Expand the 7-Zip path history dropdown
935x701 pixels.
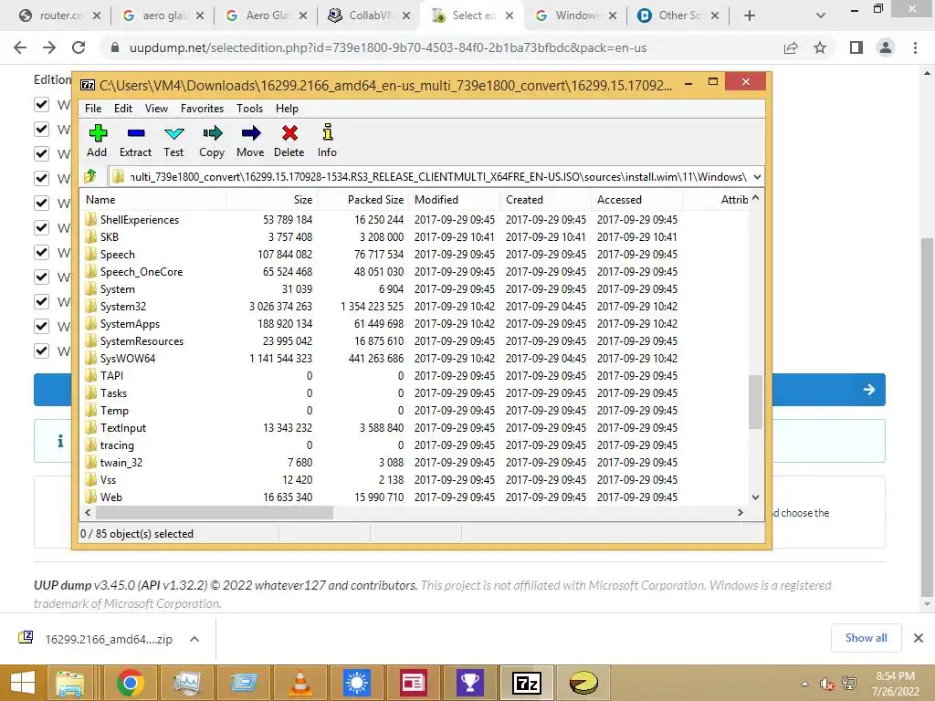[757, 176]
